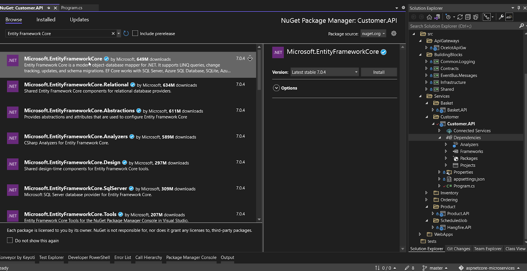Viewport: 527px width, 271px height.
Task: Switch to Class View tab
Action: 515,249
